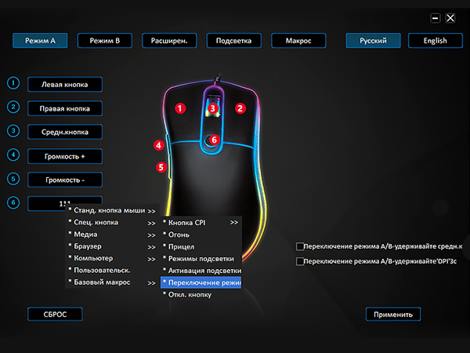Viewport: 470px width, 353px height.
Task: Enable A/B mode switch by holding middle button
Action: coord(300,246)
